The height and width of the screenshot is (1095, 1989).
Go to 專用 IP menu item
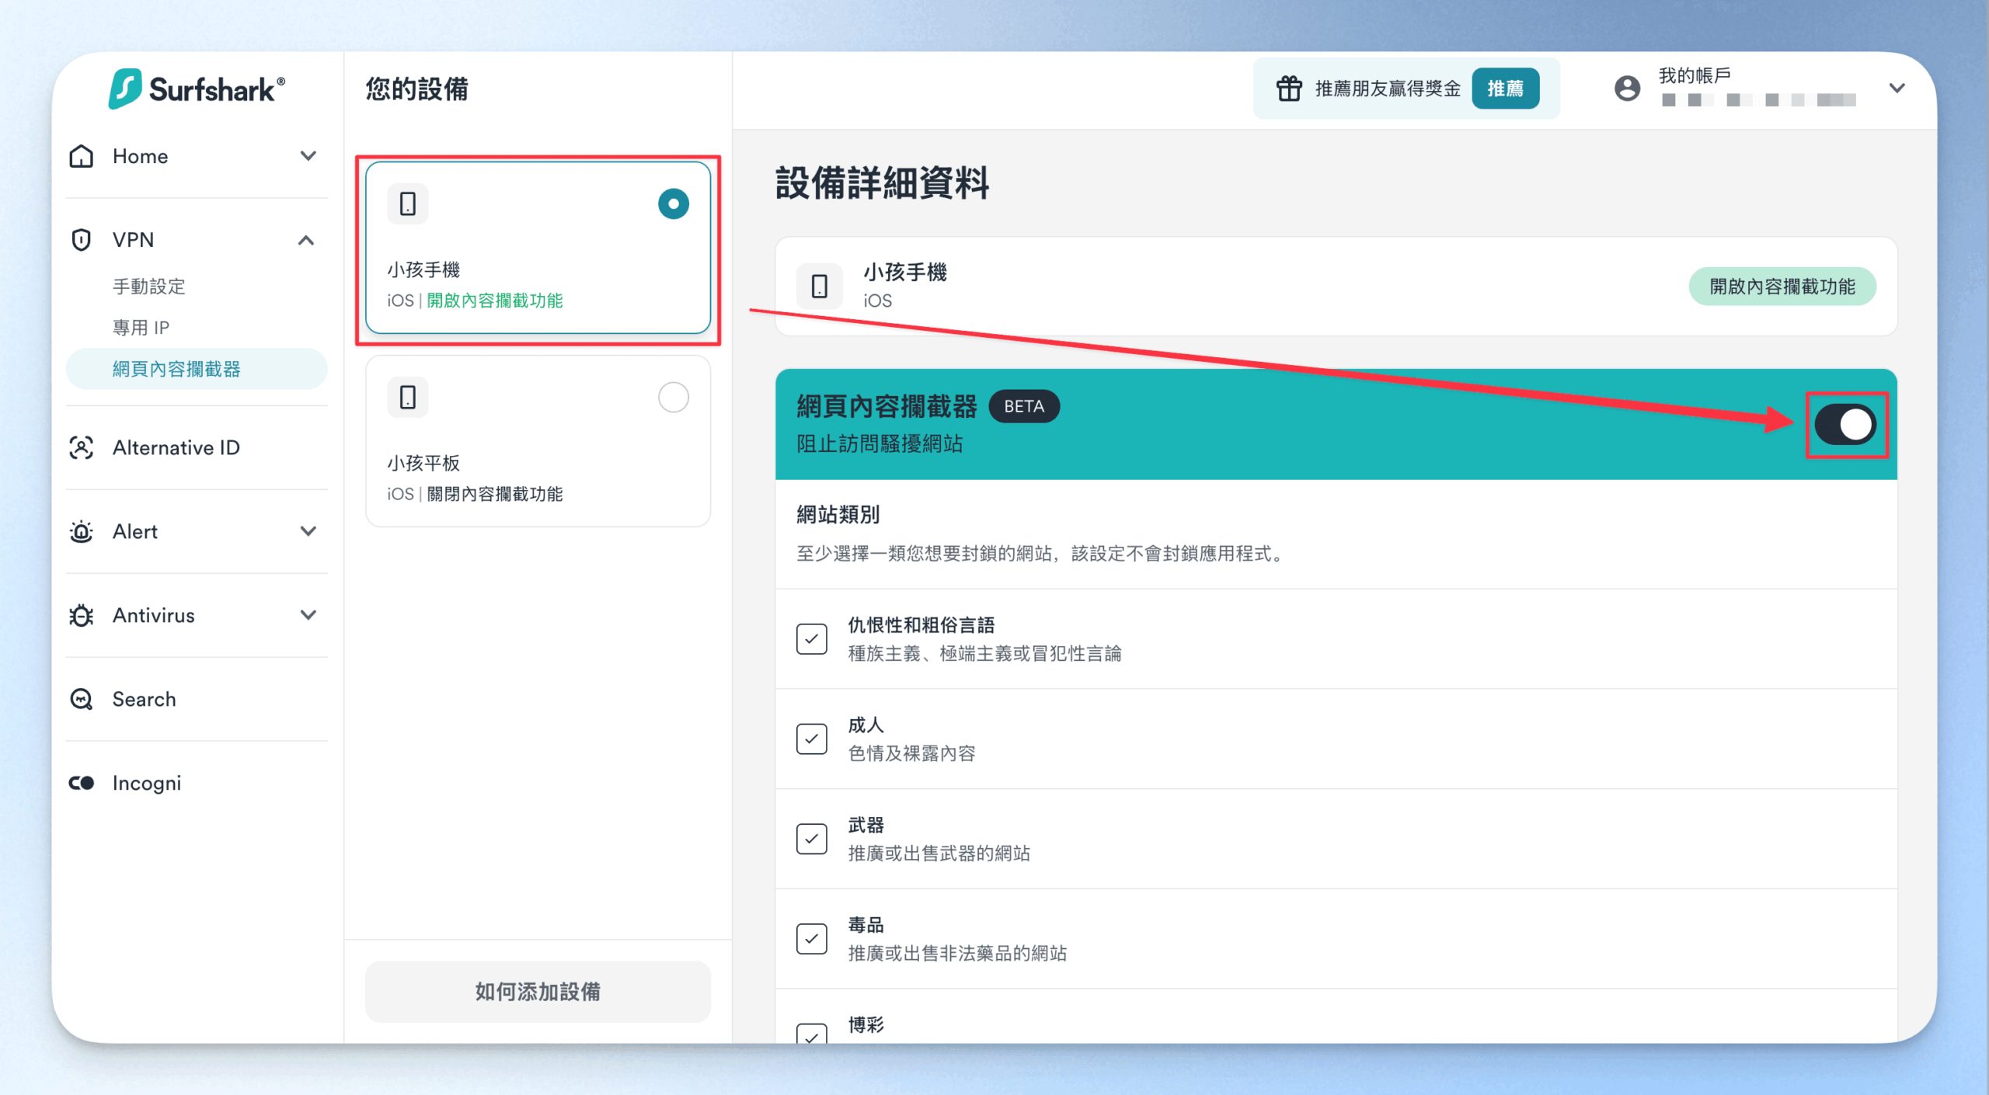[141, 328]
